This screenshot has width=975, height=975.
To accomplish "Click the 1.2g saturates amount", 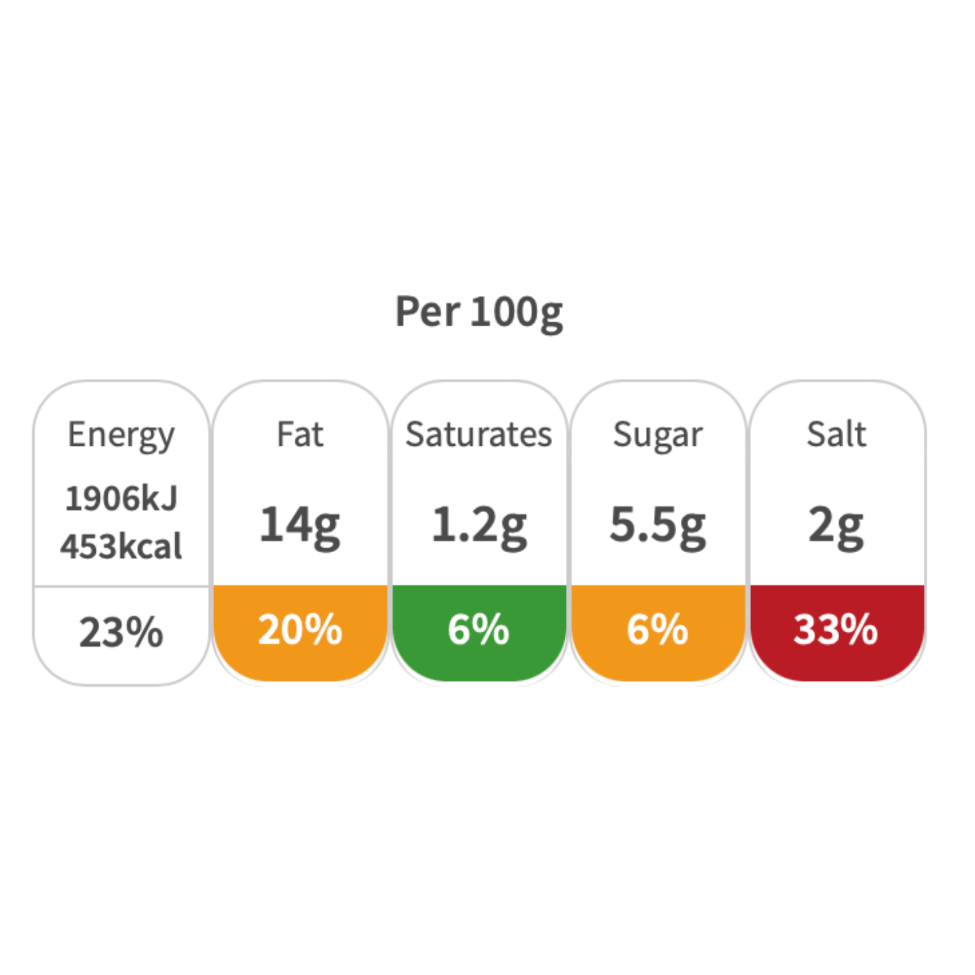I will pos(479,525).
